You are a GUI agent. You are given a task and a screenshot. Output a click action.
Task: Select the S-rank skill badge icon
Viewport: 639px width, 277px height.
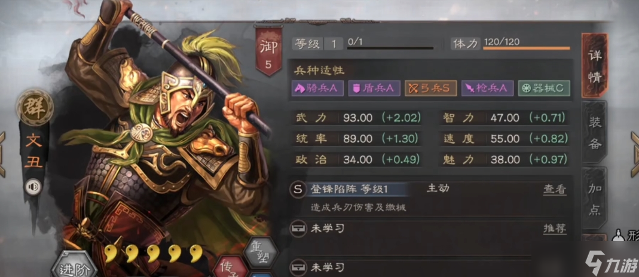pyautogui.click(x=298, y=189)
